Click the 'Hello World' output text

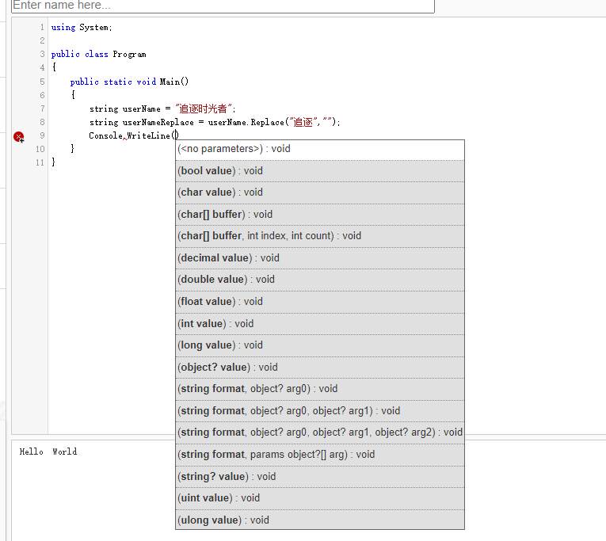[x=48, y=451]
